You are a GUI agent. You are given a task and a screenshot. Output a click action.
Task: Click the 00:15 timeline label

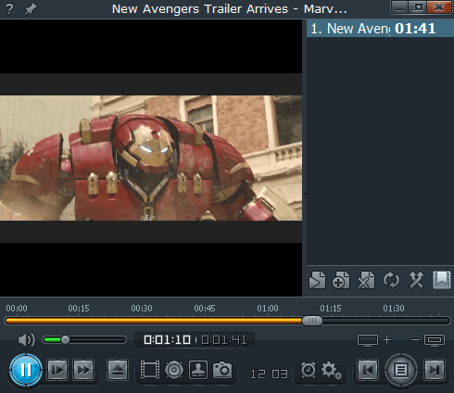79,309
